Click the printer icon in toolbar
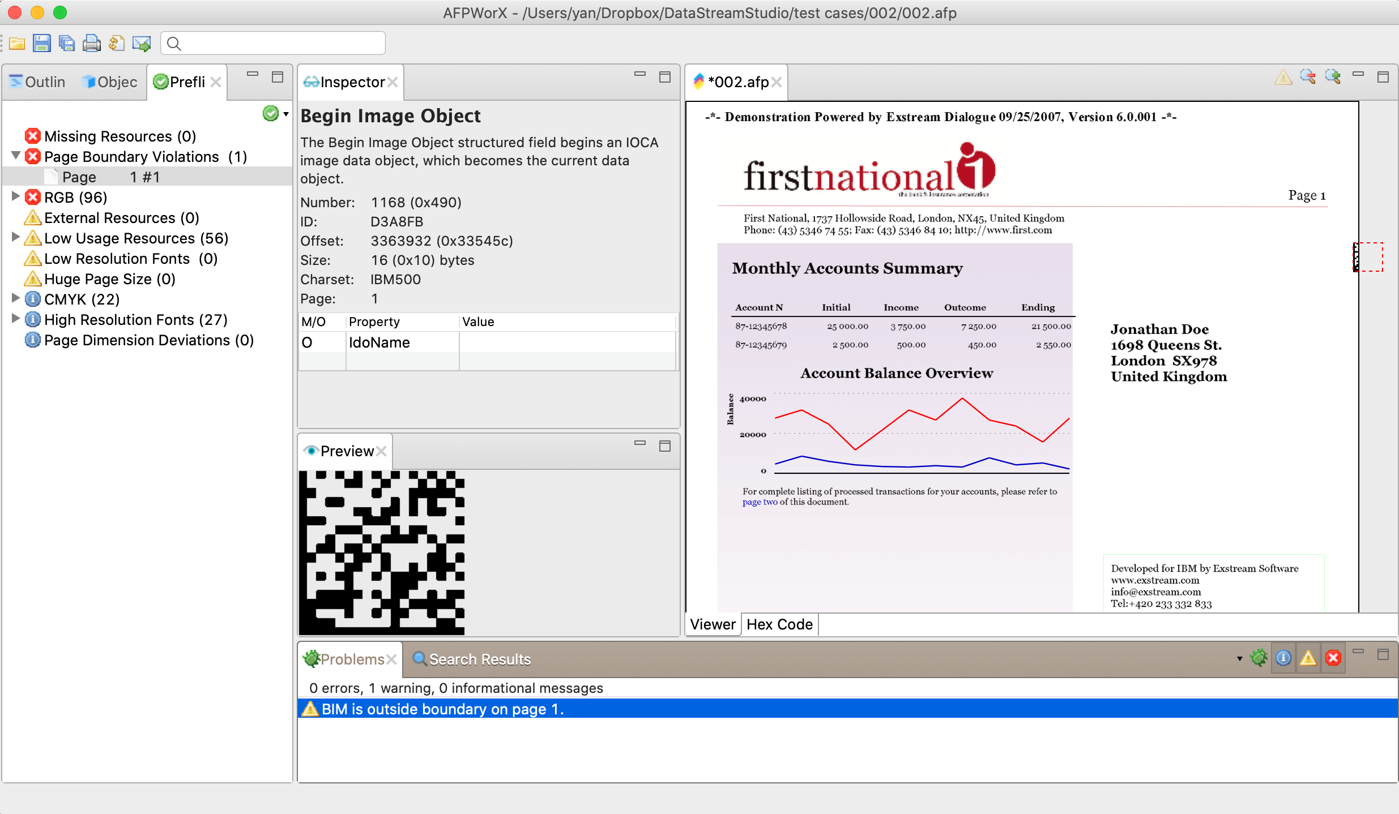This screenshot has width=1399, height=814. tap(91, 44)
